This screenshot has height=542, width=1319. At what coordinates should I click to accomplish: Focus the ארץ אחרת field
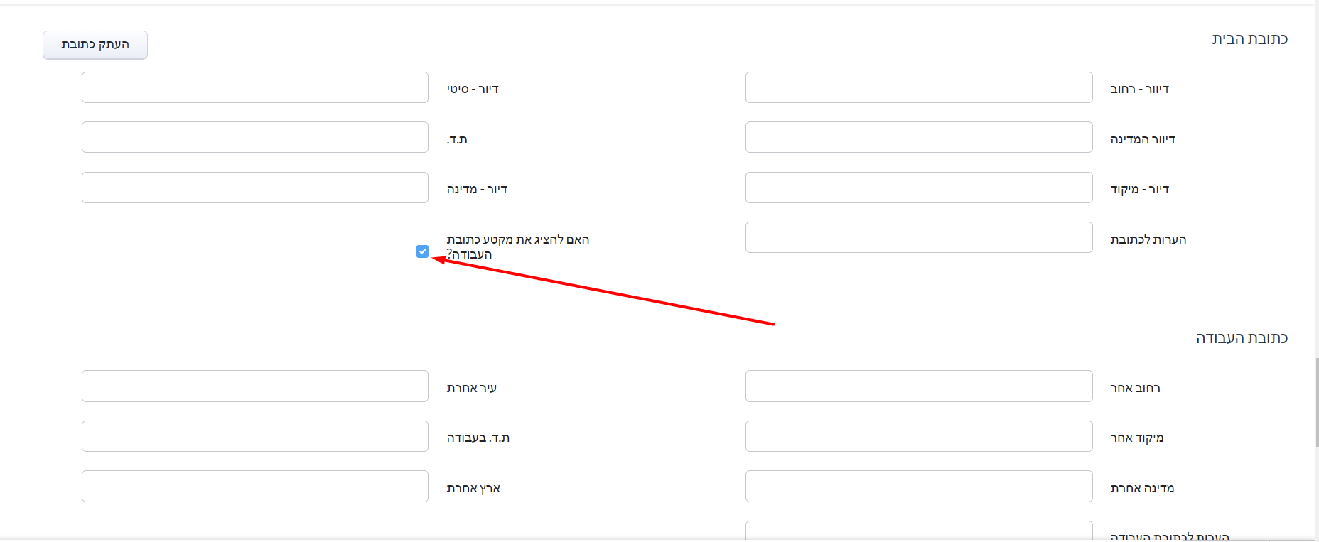255,487
